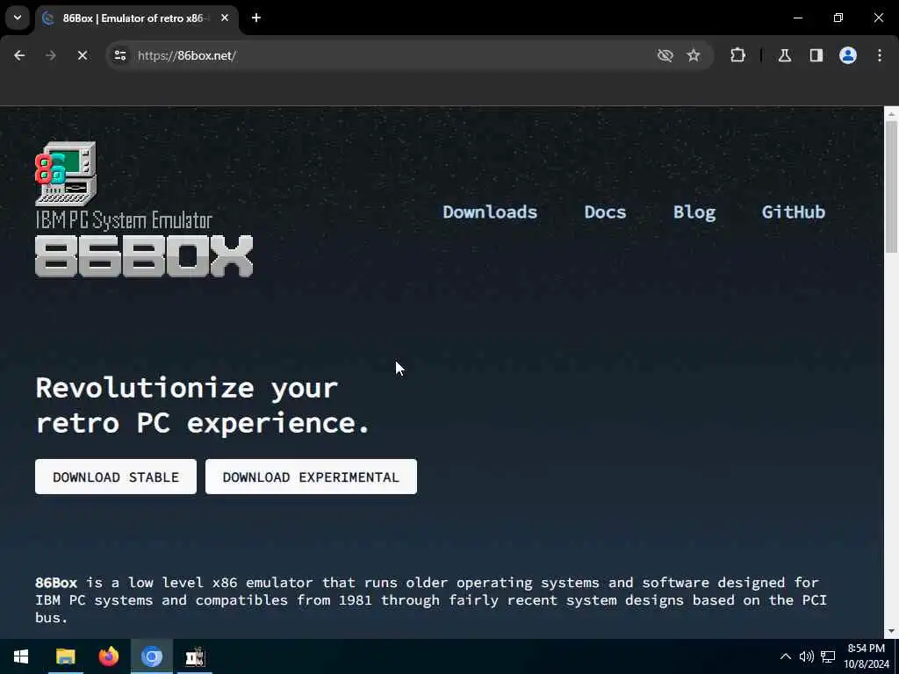
Task: Open the Windows Start menu
Action: (21, 656)
